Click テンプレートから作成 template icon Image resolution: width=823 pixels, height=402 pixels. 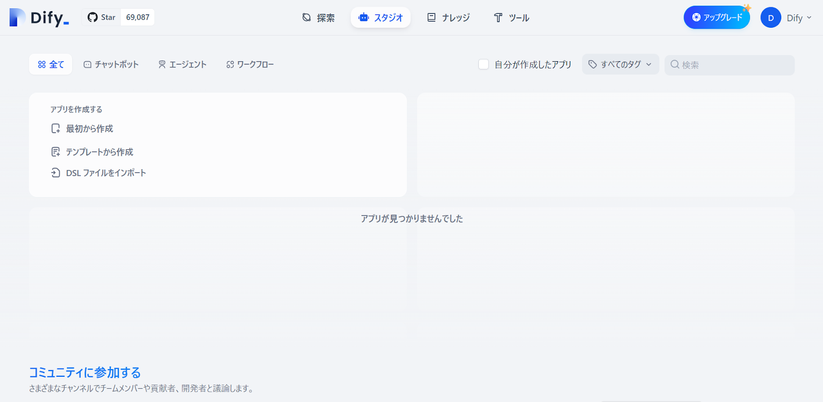tap(56, 152)
